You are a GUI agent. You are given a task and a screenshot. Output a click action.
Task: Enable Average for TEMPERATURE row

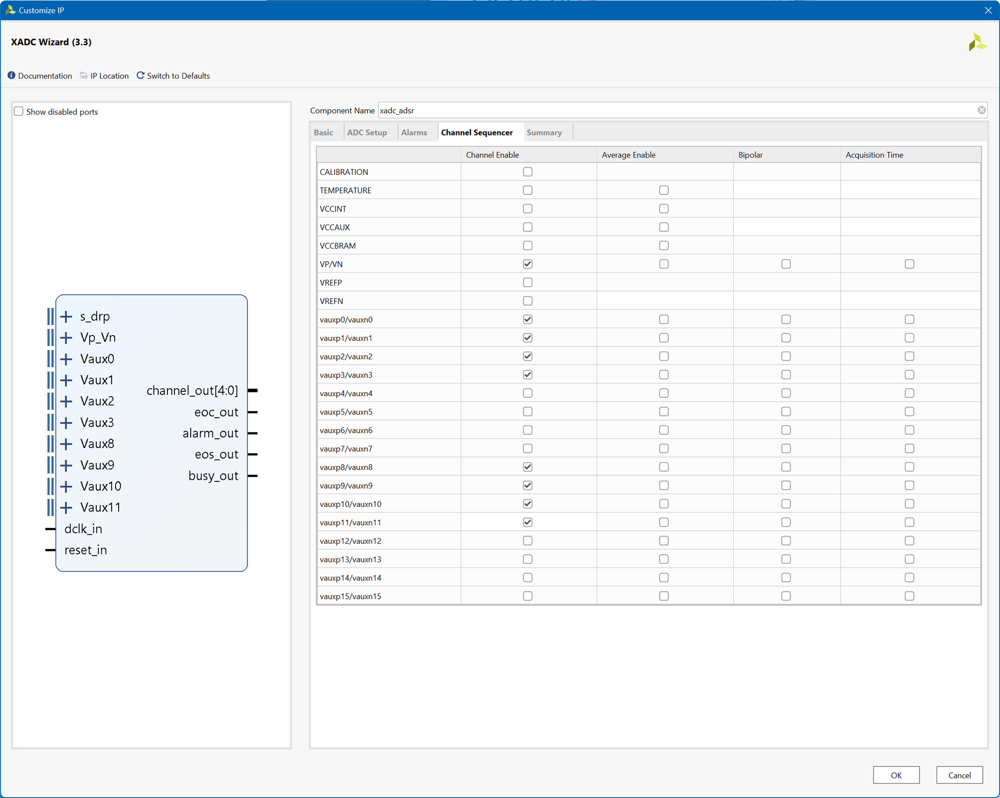(x=664, y=190)
